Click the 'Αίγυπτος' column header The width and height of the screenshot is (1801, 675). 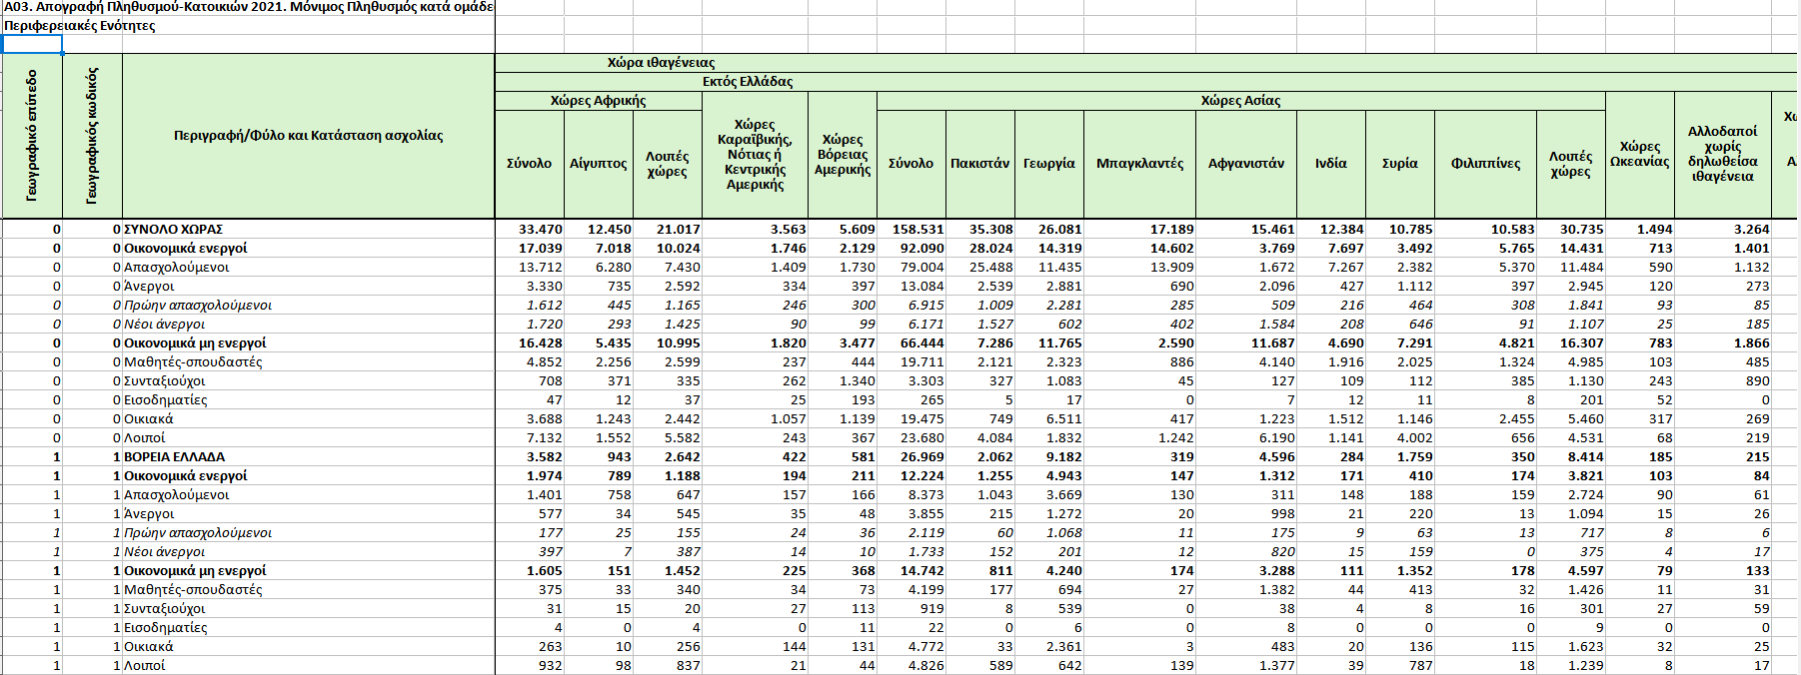(599, 164)
